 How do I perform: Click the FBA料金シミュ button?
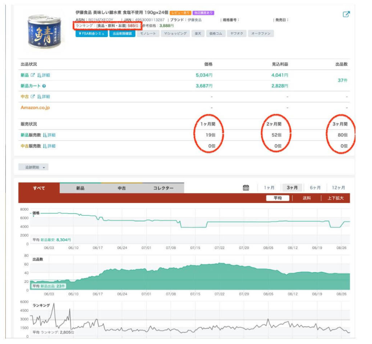[x=92, y=33]
